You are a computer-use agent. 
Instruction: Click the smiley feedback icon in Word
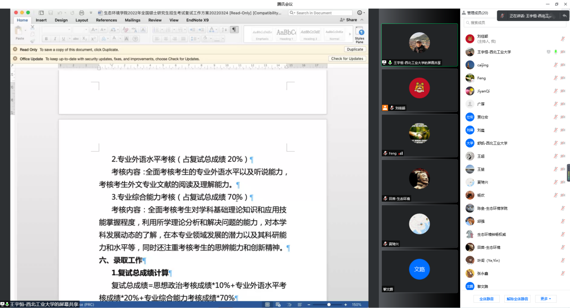click(359, 13)
